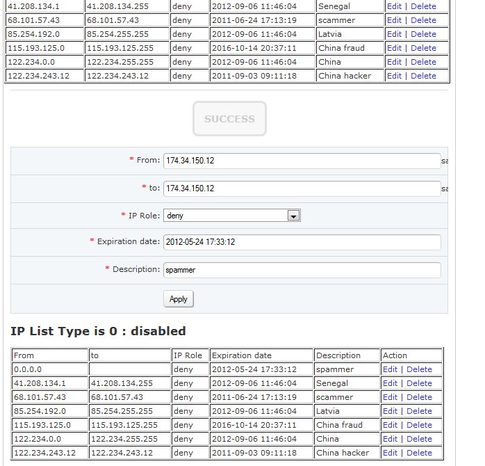Edit the spammer entry in bottom table

[x=390, y=369]
